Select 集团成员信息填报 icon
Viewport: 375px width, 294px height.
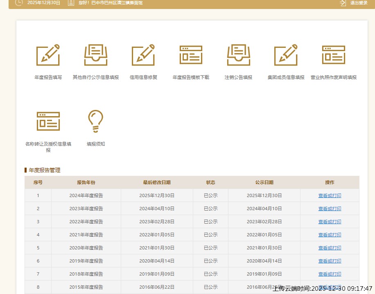coord(286,55)
